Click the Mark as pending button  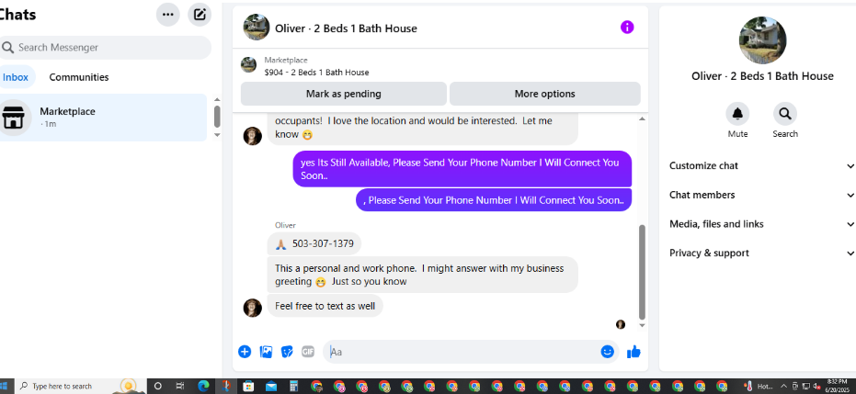(x=343, y=94)
